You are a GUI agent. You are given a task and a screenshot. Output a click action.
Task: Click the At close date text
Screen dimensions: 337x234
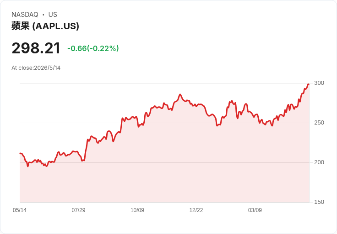[36, 68]
